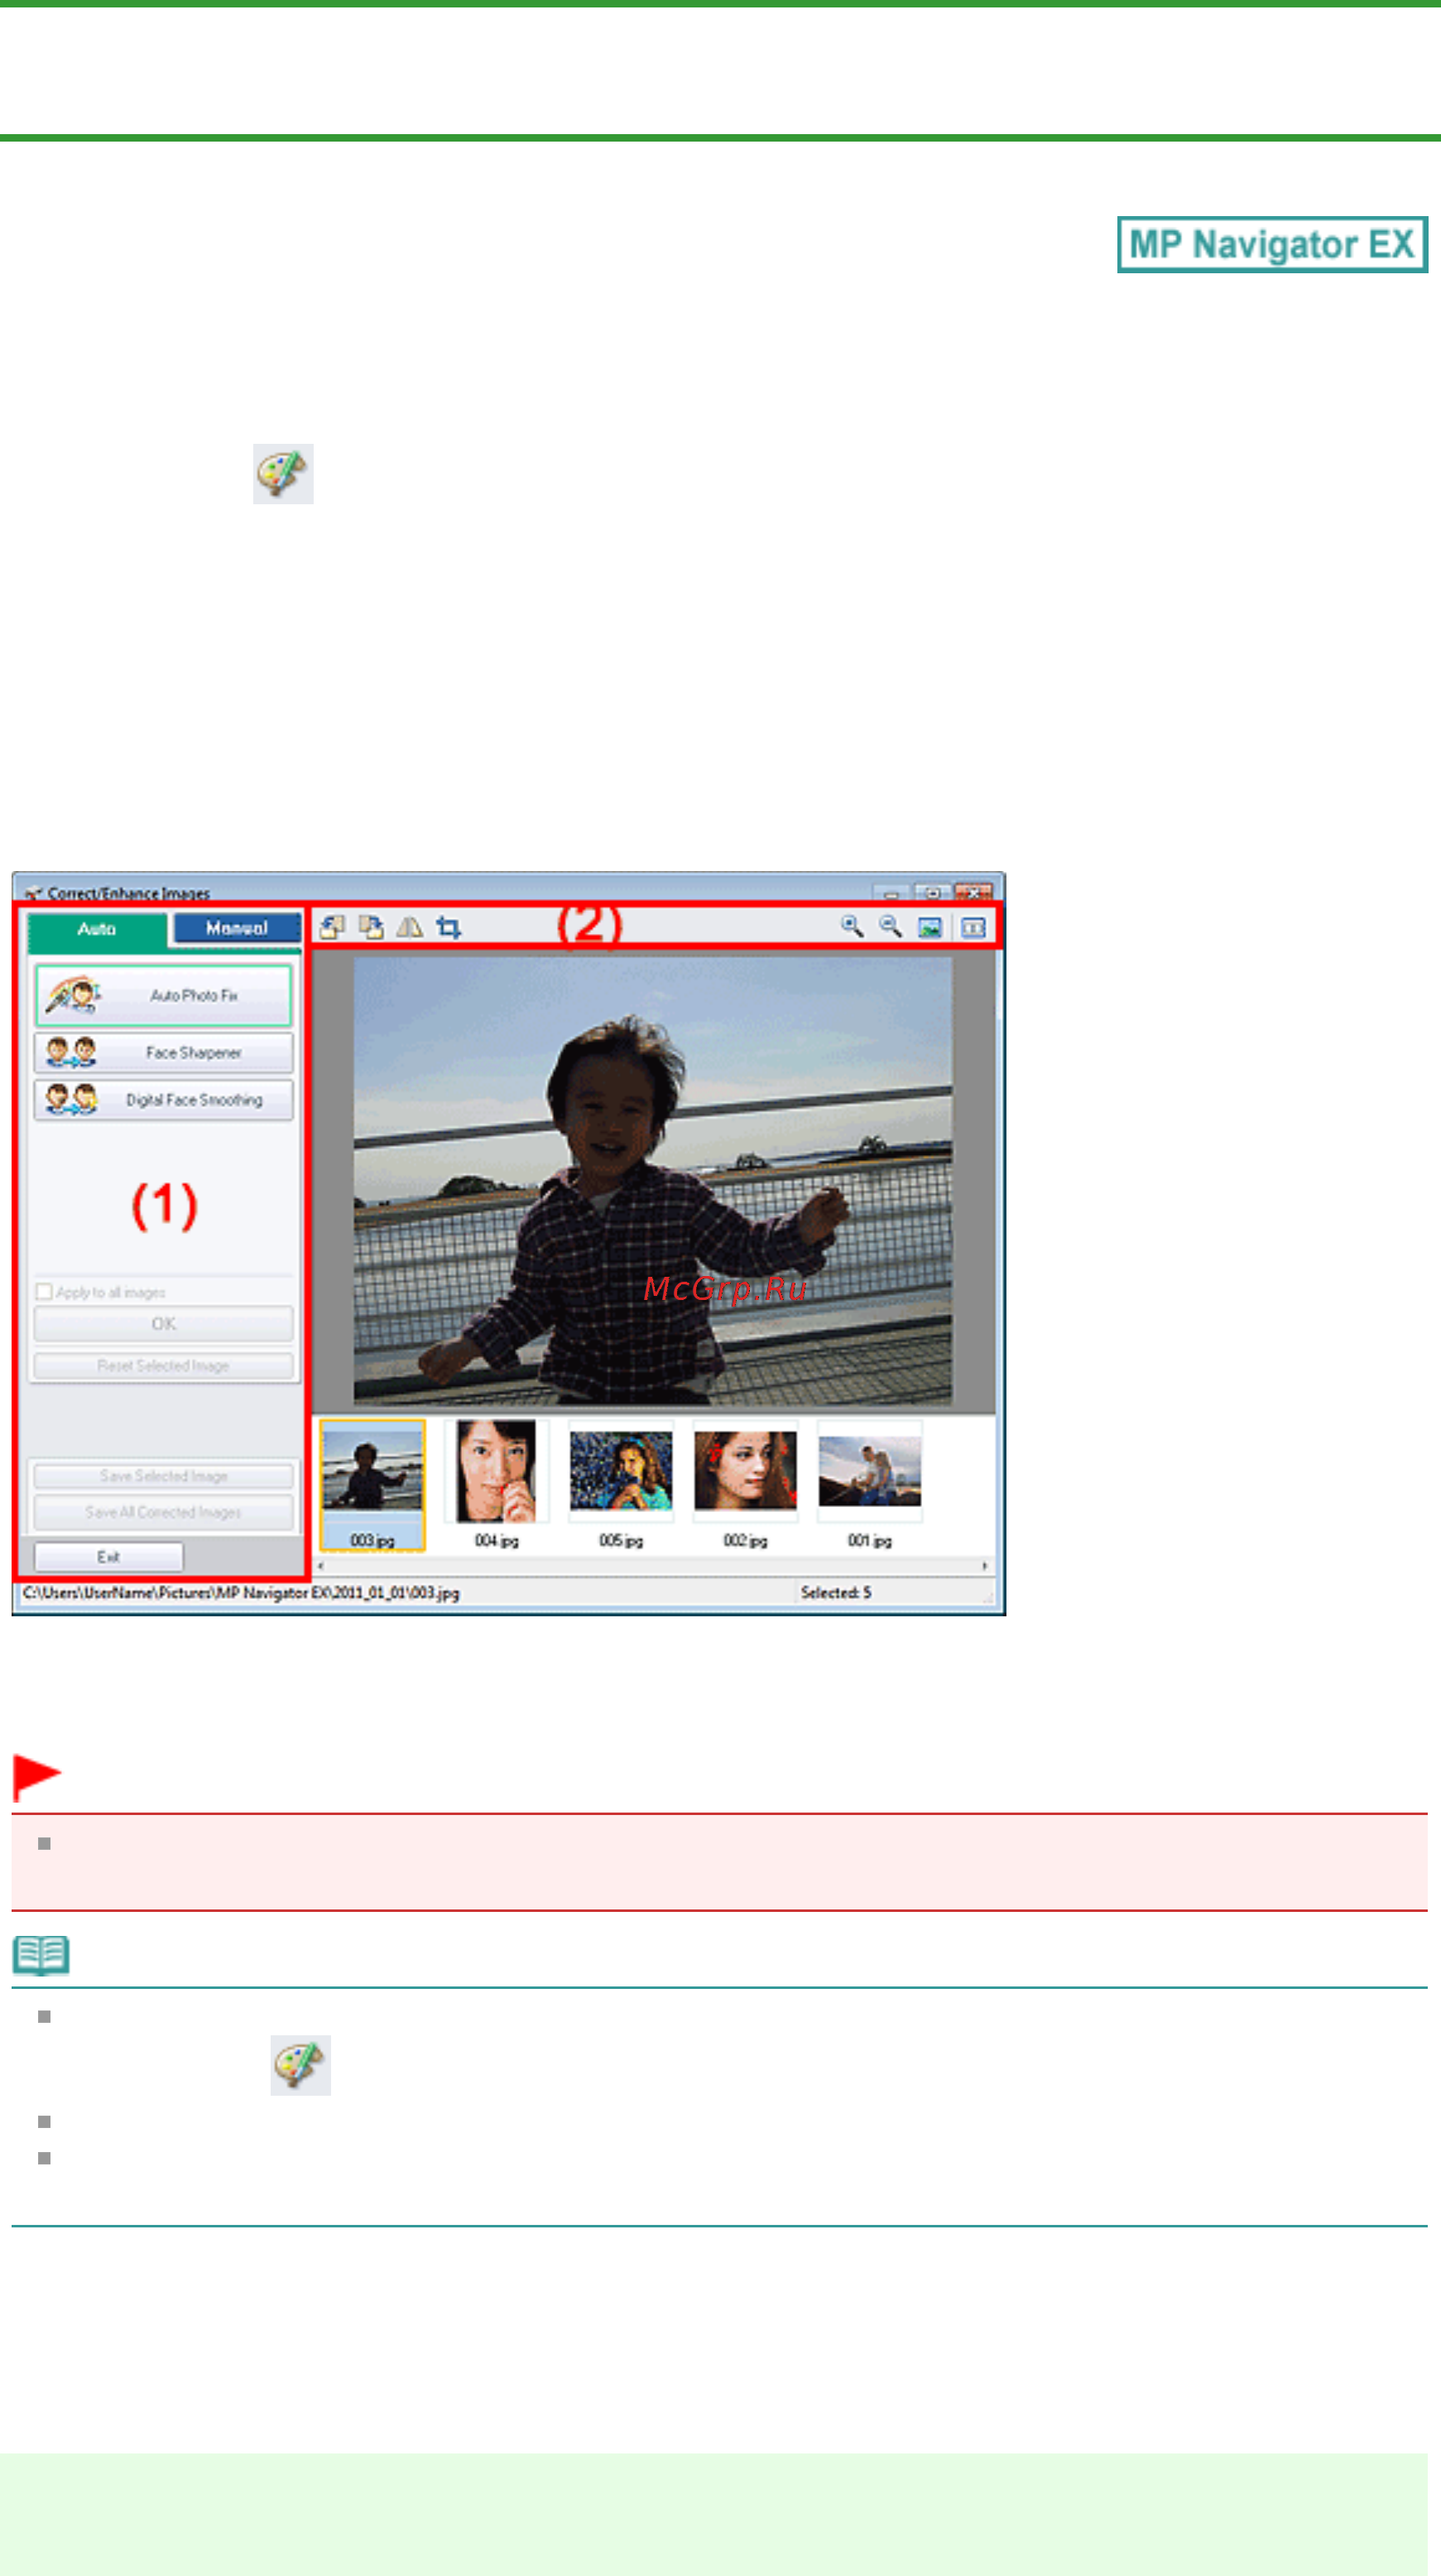Click the Auto Photo Fix button
Screen dimensions: 1441x2576
(164, 995)
